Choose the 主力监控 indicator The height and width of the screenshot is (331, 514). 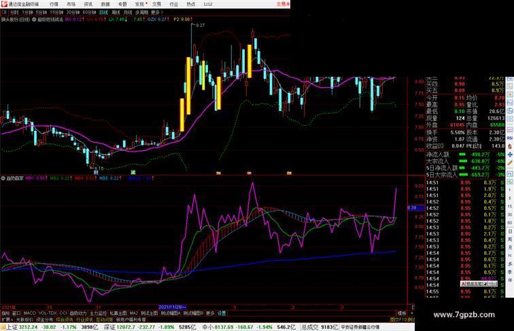point(98,313)
